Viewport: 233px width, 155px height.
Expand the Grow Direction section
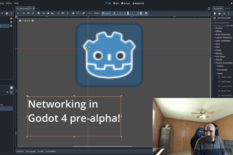223,34
